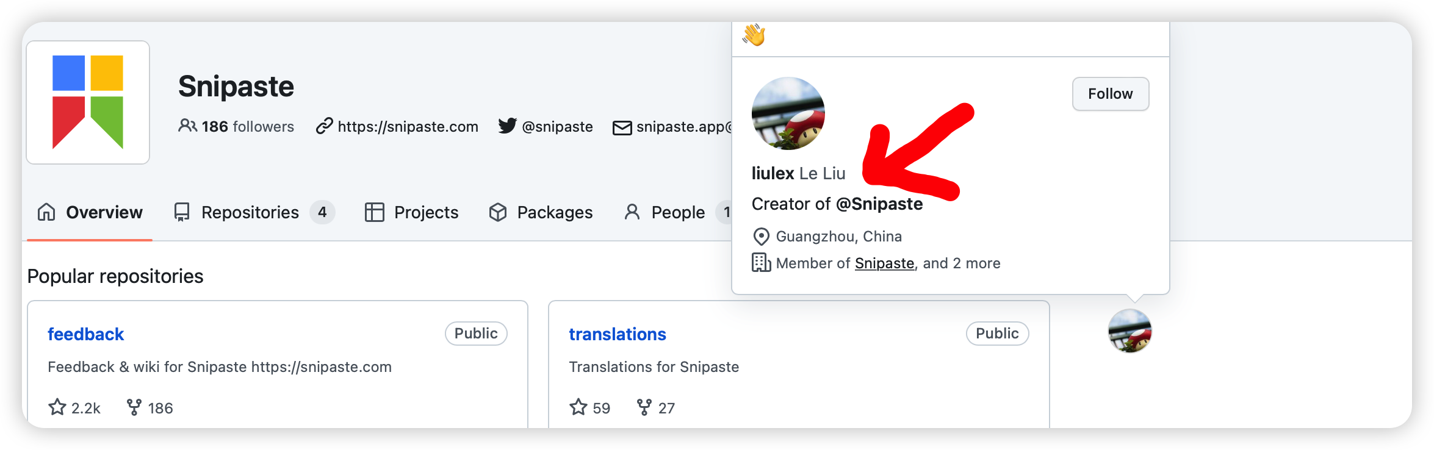Screen dimensions: 1434x450
Task: Click the Snipaste member link in hovercard
Action: (884, 263)
